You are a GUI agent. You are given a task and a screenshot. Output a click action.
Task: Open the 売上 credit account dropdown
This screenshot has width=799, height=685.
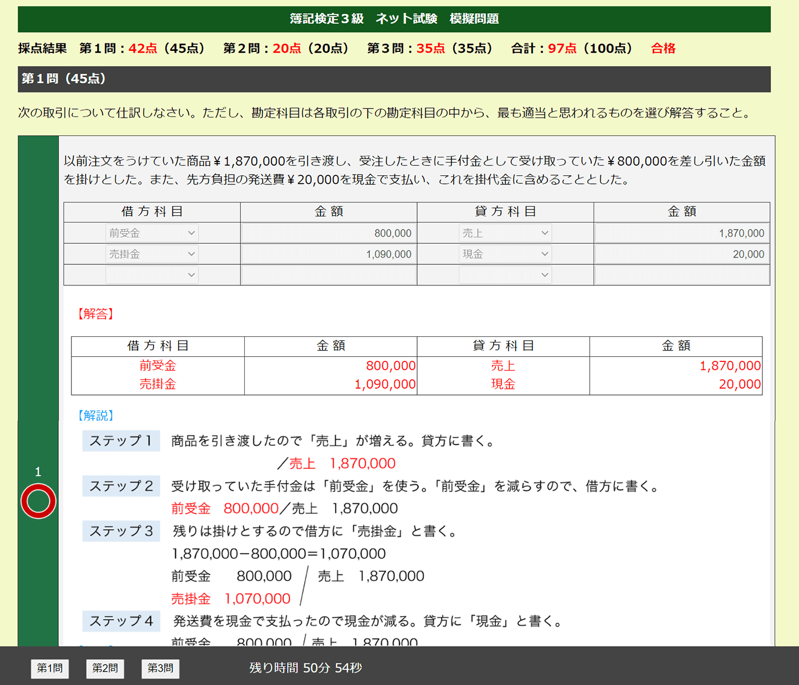[x=505, y=232]
